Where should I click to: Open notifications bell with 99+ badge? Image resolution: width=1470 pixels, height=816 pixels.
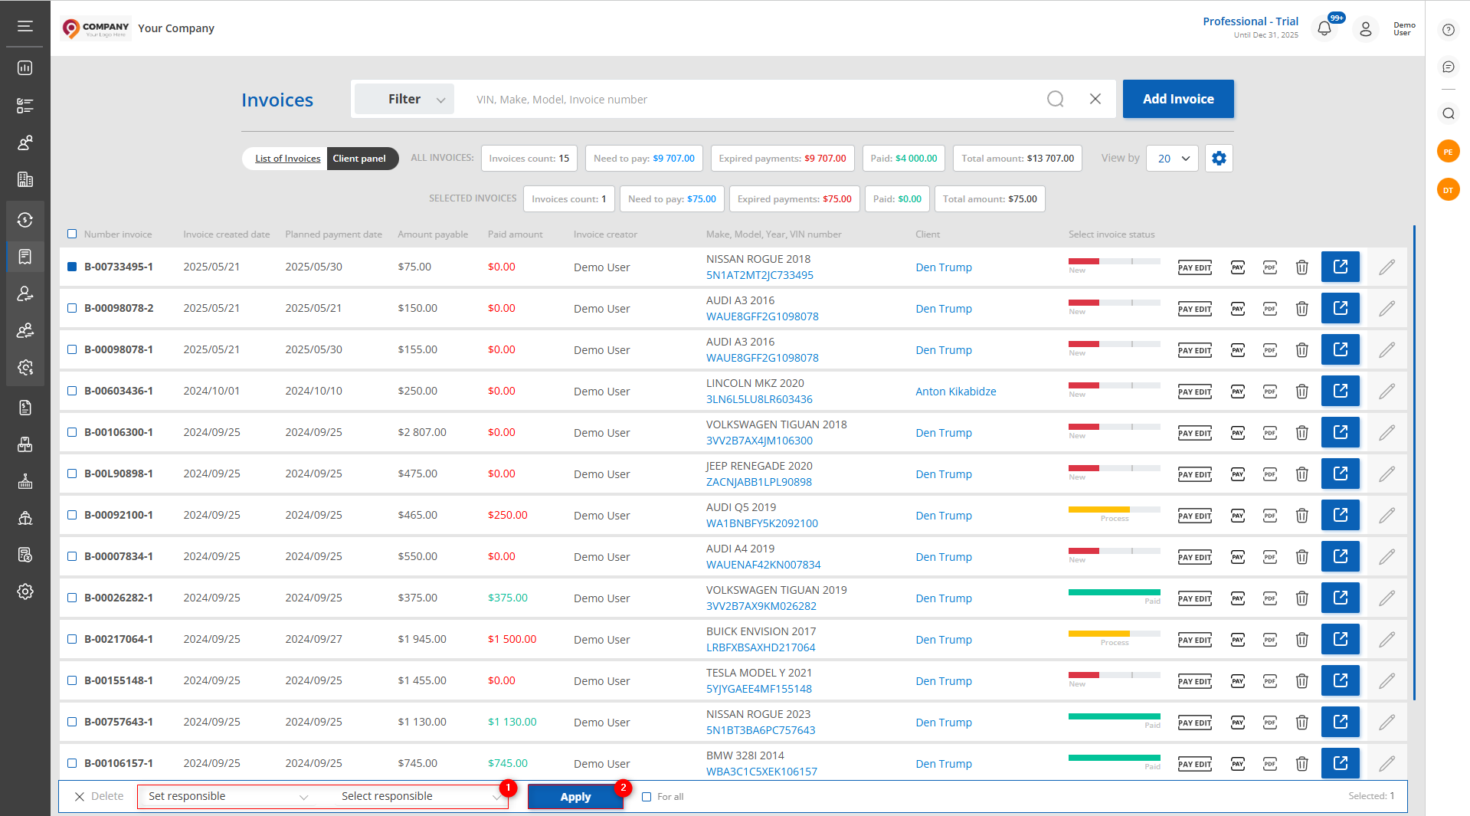point(1324,29)
